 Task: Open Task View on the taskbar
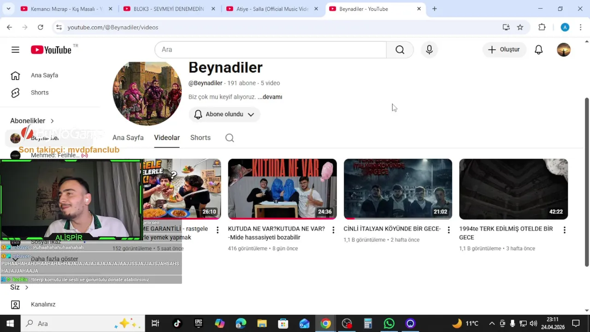[155, 323]
